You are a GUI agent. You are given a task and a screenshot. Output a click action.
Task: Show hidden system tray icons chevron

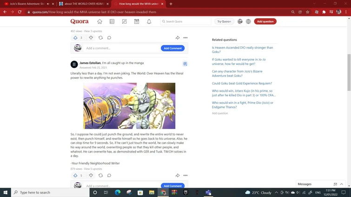tap(276, 192)
